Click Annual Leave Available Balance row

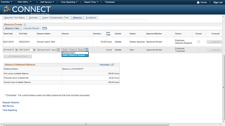click(x=62, y=82)
